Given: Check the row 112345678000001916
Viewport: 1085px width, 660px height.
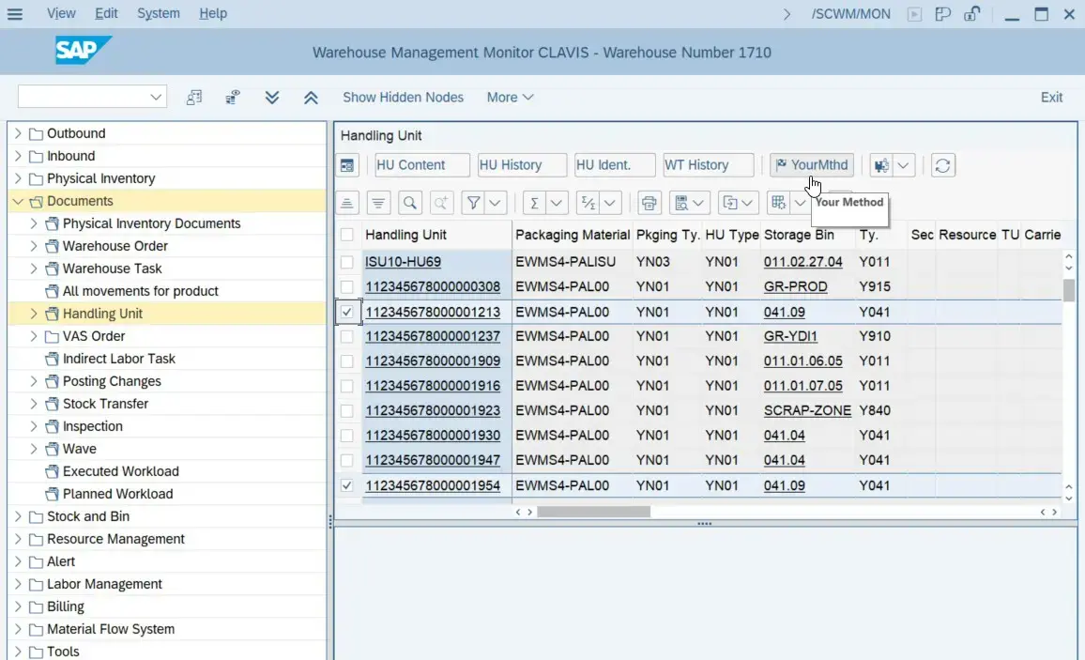Looking at the screenshot, I should coord(346,386).
